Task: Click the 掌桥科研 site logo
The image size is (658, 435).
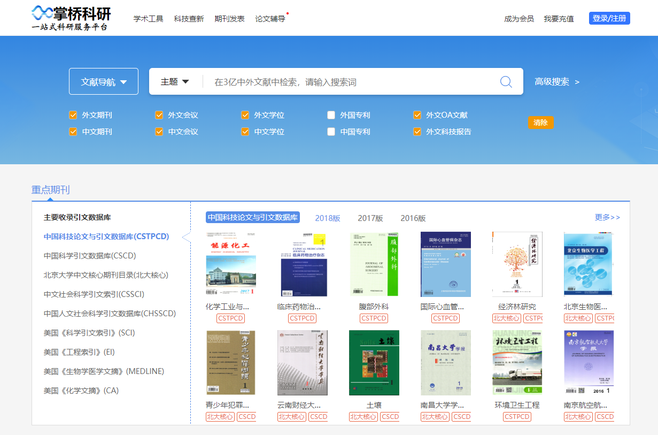Action: (x=71, y=18)
